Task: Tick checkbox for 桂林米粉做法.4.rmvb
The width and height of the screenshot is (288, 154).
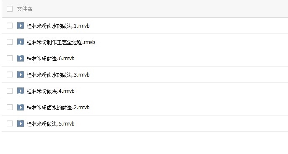Action: coord(10,91)
